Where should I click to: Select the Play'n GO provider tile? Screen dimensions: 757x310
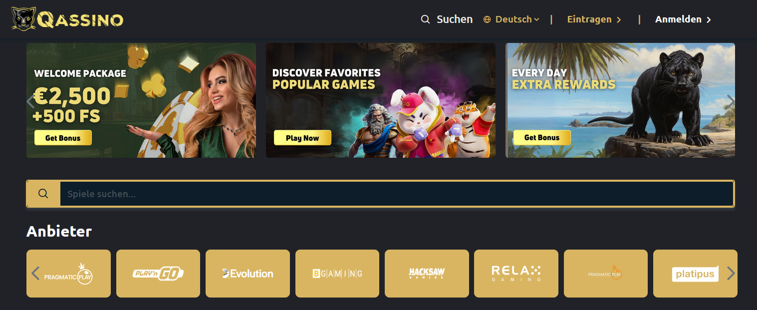point(158,274)
